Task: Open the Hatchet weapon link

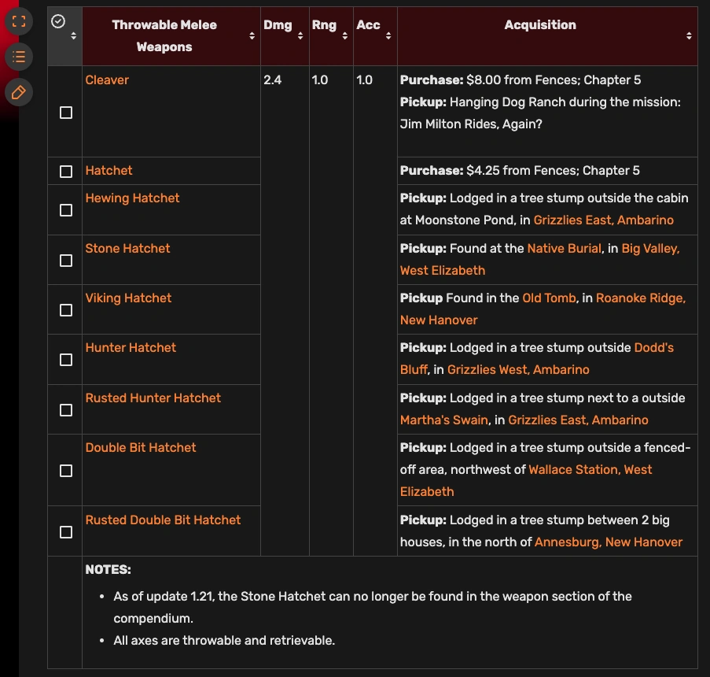Action: tap(109, 171)
